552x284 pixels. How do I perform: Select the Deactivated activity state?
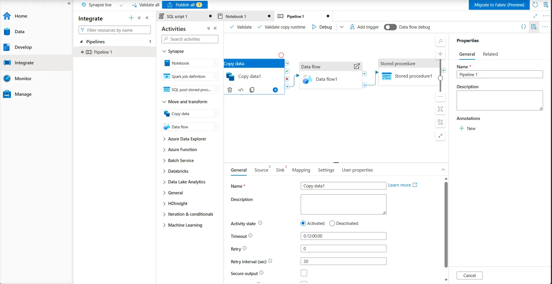(332, 223)
